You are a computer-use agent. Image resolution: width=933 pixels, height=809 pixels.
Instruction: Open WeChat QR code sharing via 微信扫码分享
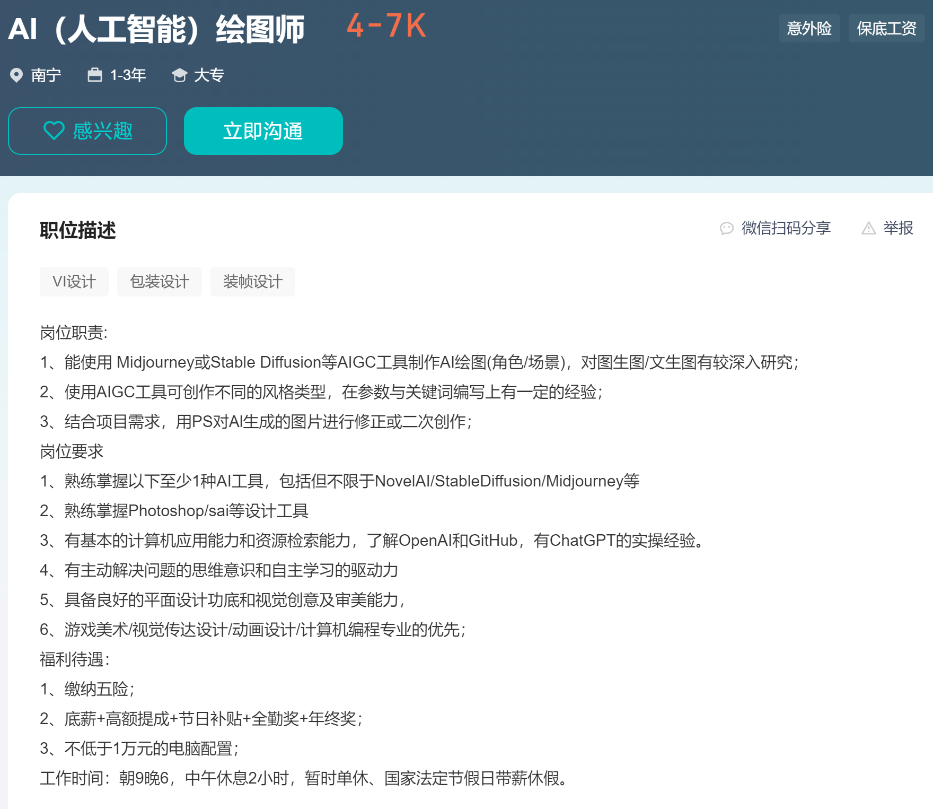coord(787,229)
